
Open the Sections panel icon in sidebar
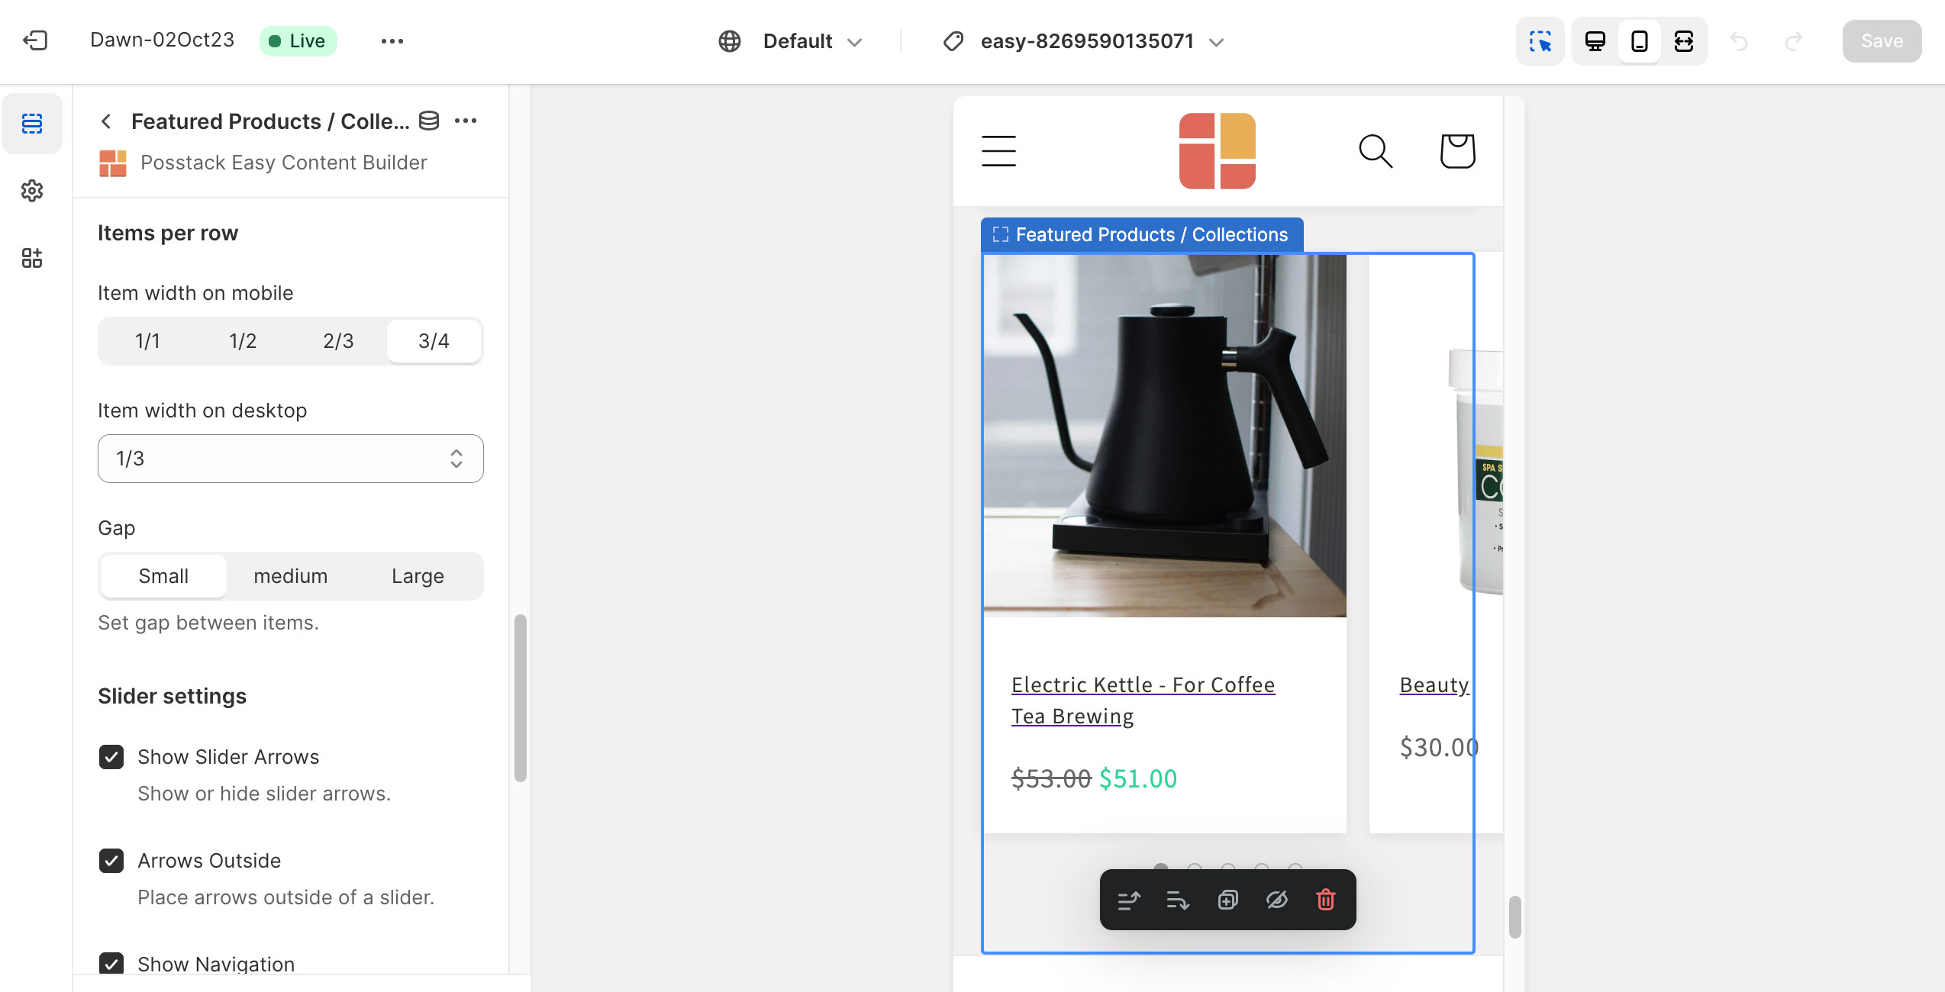tap(32, 124)
